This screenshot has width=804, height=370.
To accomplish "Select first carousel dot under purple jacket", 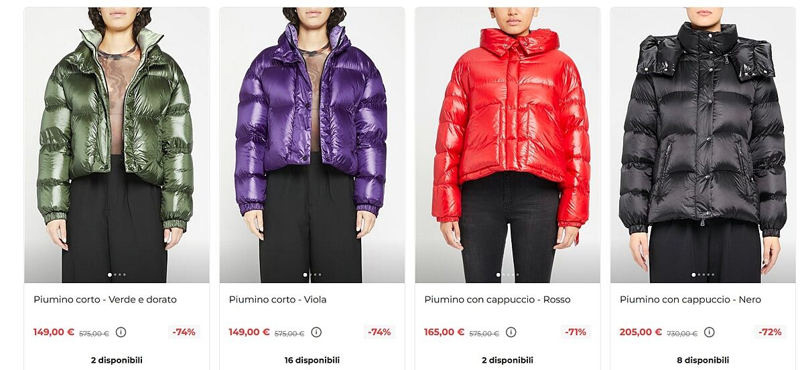I will point(306,274).
